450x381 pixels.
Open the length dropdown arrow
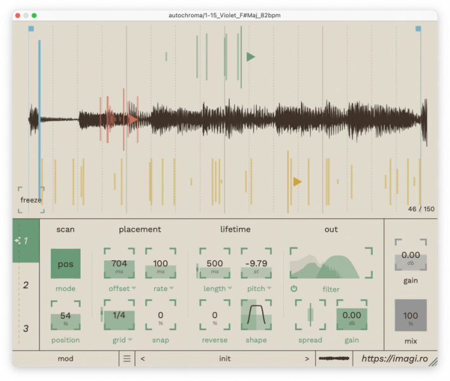click(x=230, y=288)
